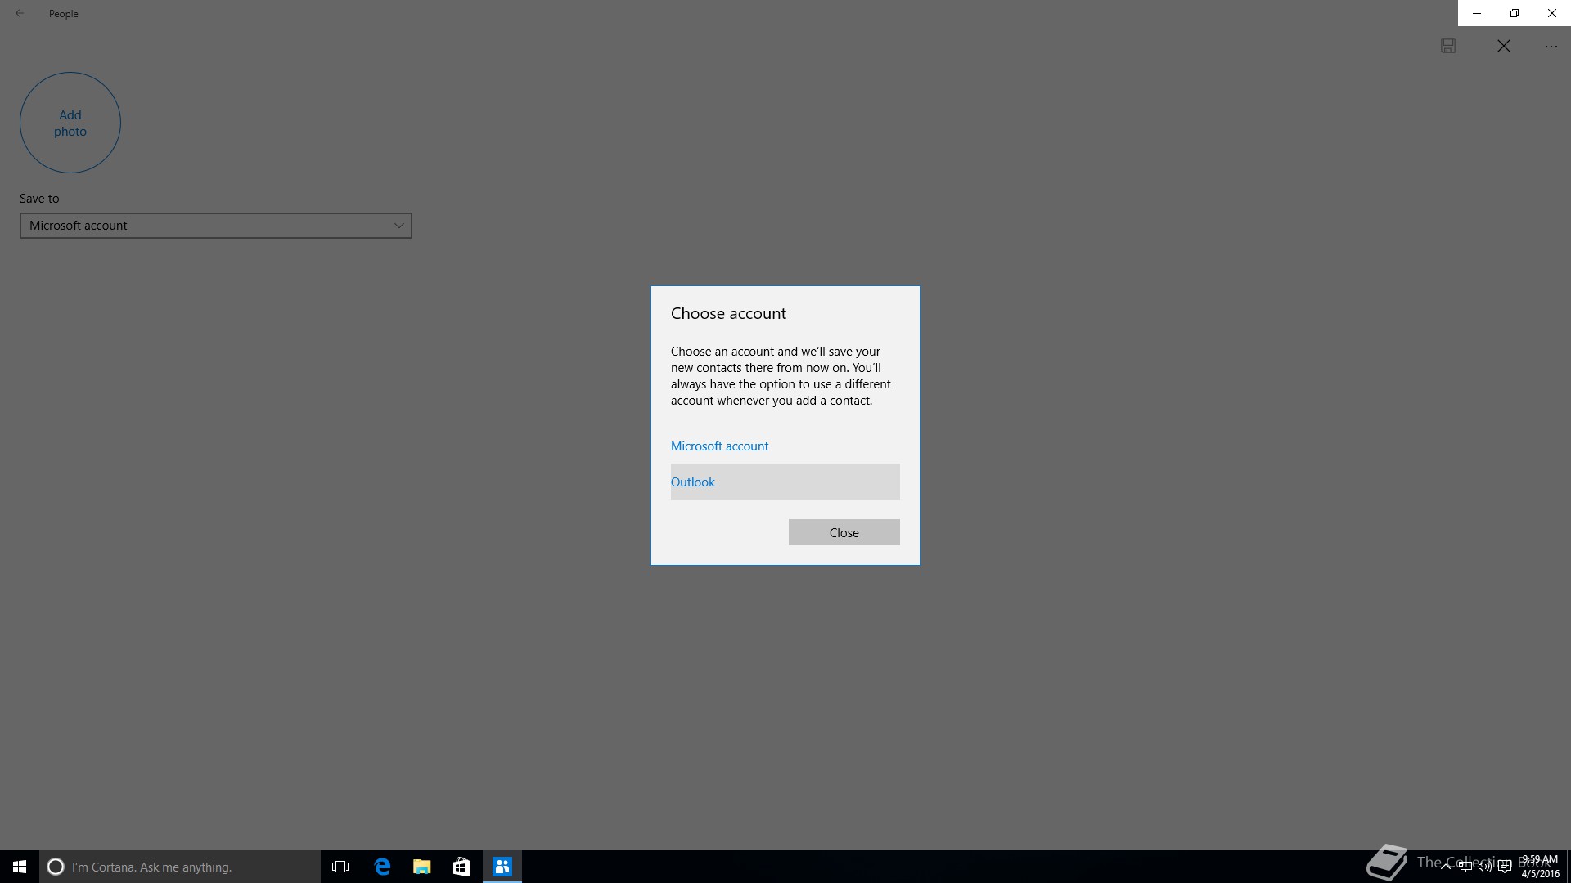The width and height of the screenshot is (1571, 883).
Task: Click the Cortana circle icon
Action: pos(56,867)
